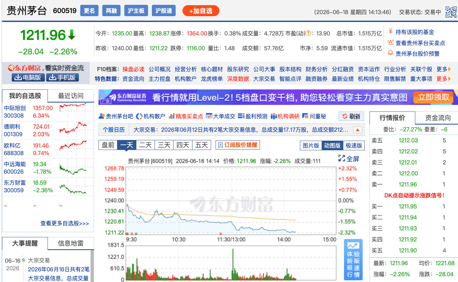The image size is (458, 282).
Task: Open 龙虎榜单 link
Action: tap(212, 79)
